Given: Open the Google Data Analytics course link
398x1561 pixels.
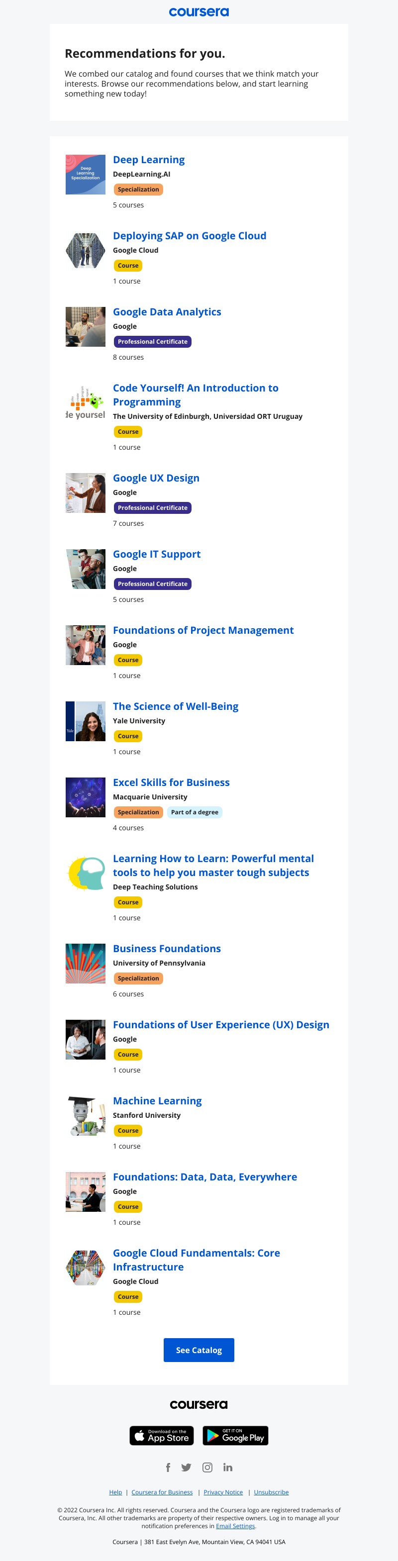Looking at the screenshot, I should point(167,311).
